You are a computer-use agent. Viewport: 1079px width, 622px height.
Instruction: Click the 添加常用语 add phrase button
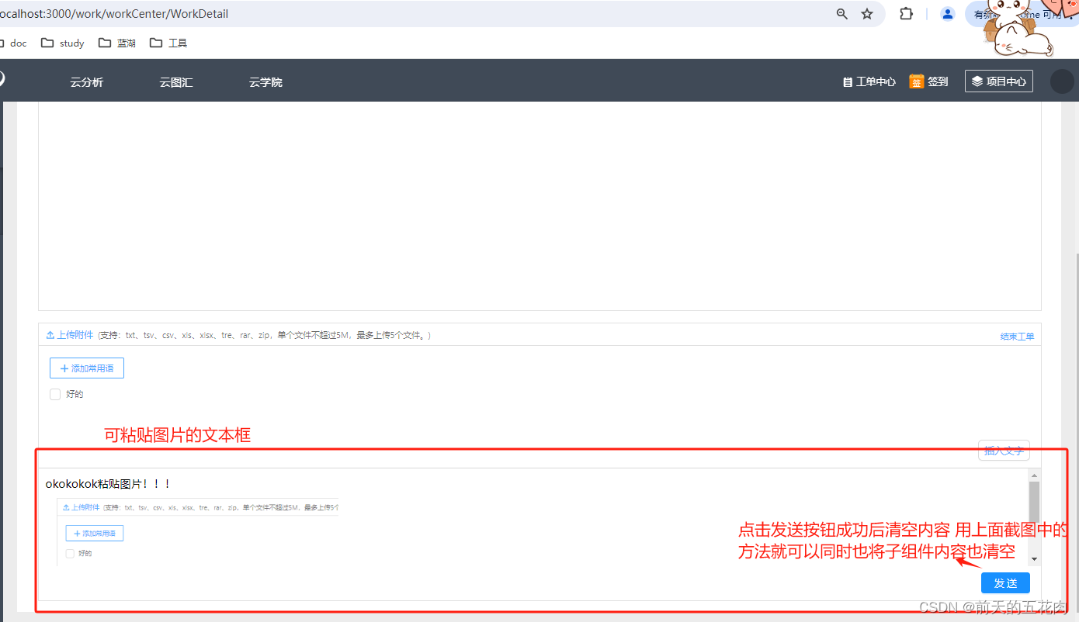pos(86,368)
